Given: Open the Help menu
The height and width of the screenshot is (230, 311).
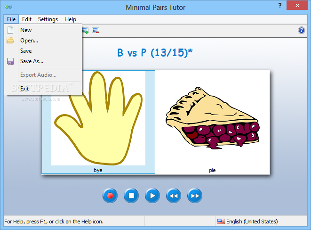Looking at the screenshot, I should (x=70, y=19).
